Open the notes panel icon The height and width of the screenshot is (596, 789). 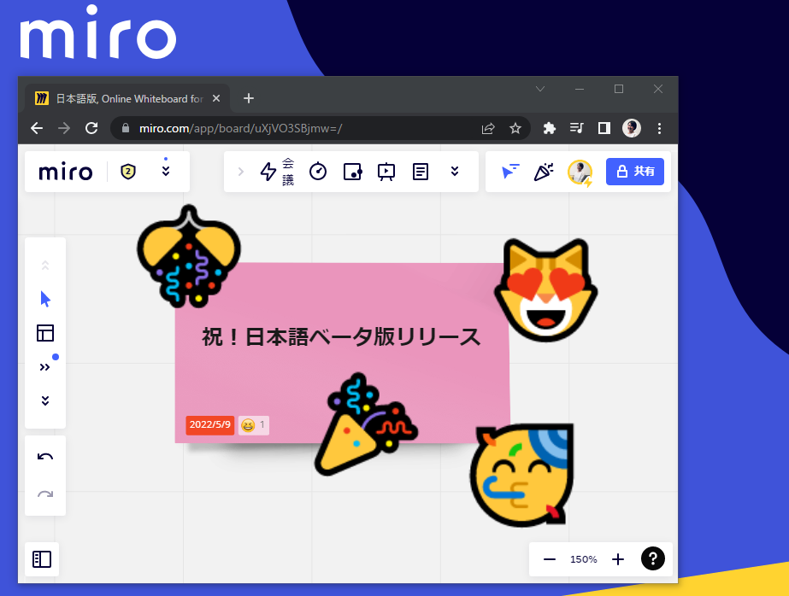point(421,172)
